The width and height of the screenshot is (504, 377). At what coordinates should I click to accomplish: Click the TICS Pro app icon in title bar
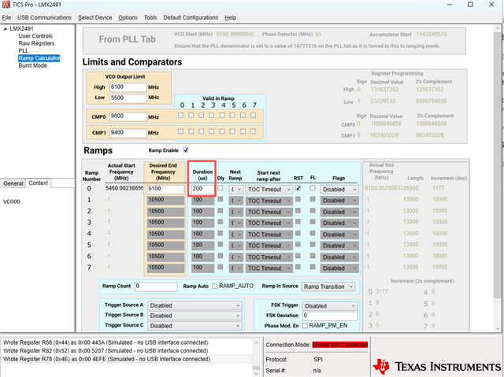pos(6,6)
